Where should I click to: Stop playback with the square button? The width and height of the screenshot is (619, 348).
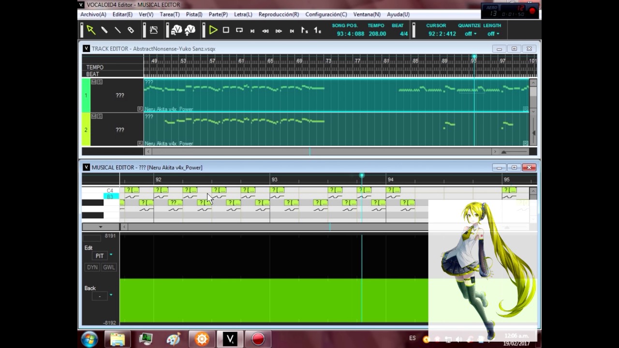click(x=226, y=30)
